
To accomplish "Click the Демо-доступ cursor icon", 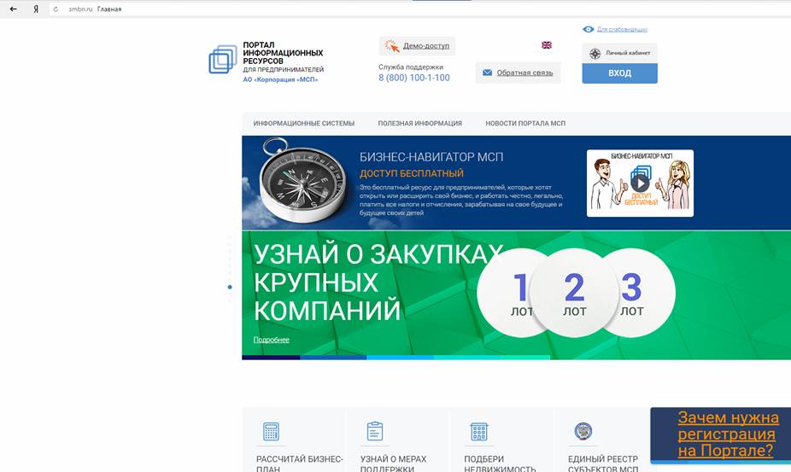I will pyautogui.click(x=391, y=46).
